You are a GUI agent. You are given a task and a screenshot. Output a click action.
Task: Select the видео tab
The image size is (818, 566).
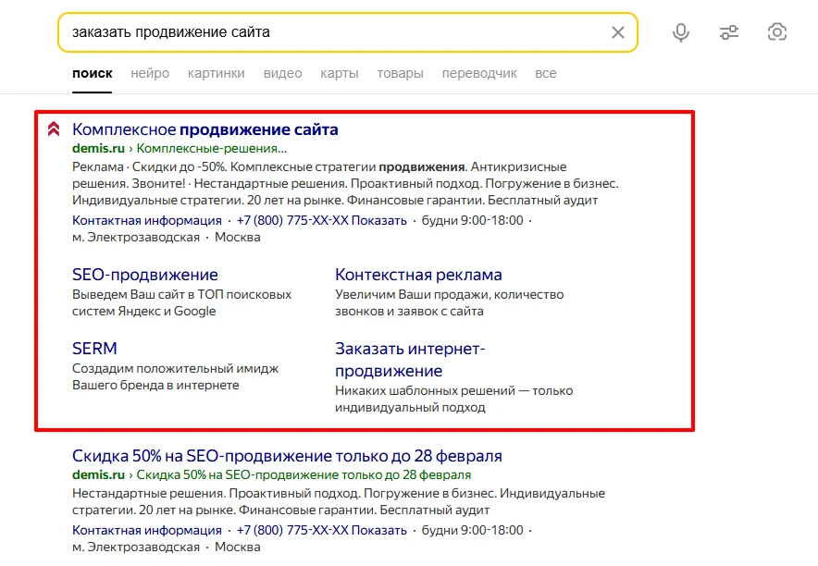pos(282,73)
